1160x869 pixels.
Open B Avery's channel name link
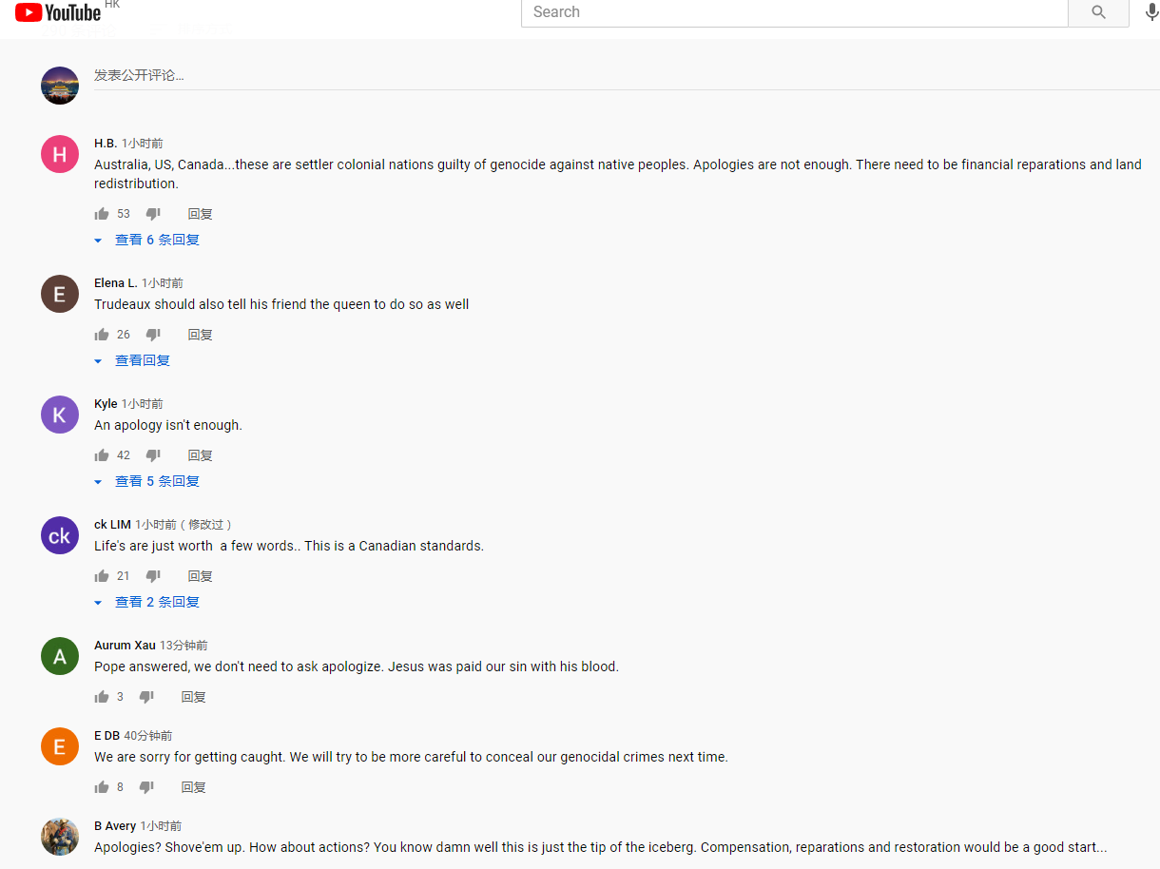115,826
